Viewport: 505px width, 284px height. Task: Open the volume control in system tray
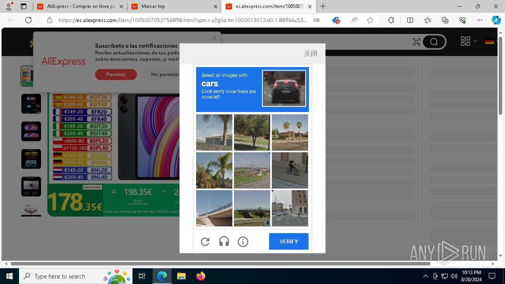(454, 276)
